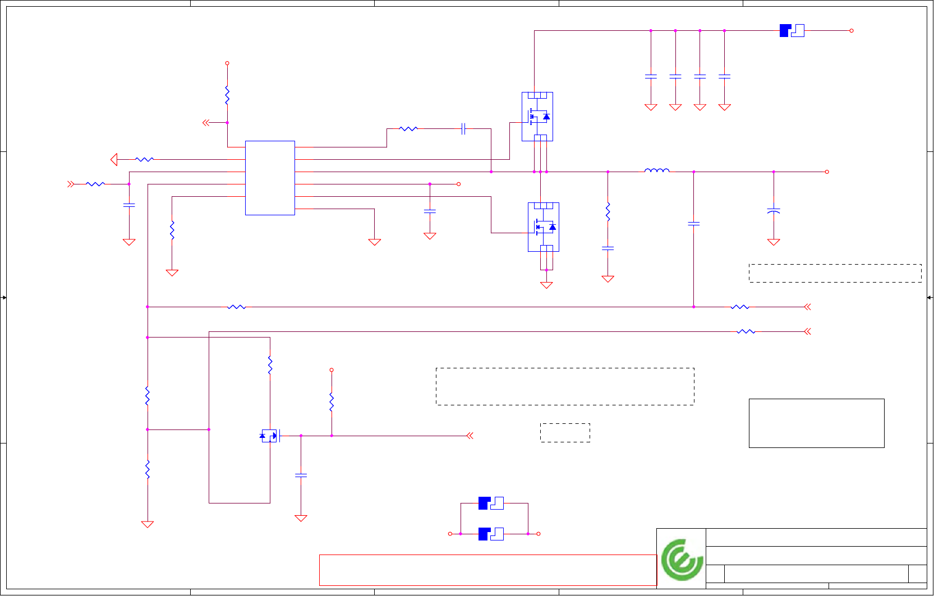Click the terminal circle right of the top-rail jumper
Image resolution: width=934 pixels, height=596 pixels.
[x=852, y=31]
